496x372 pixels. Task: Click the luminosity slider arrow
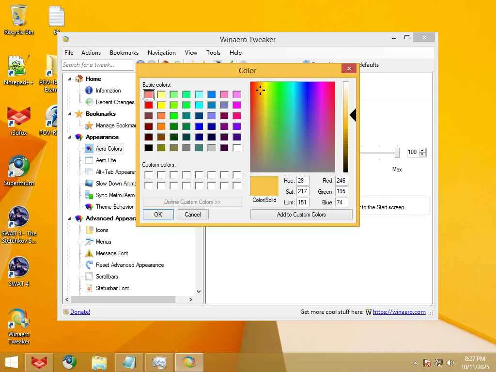(353, 115)
